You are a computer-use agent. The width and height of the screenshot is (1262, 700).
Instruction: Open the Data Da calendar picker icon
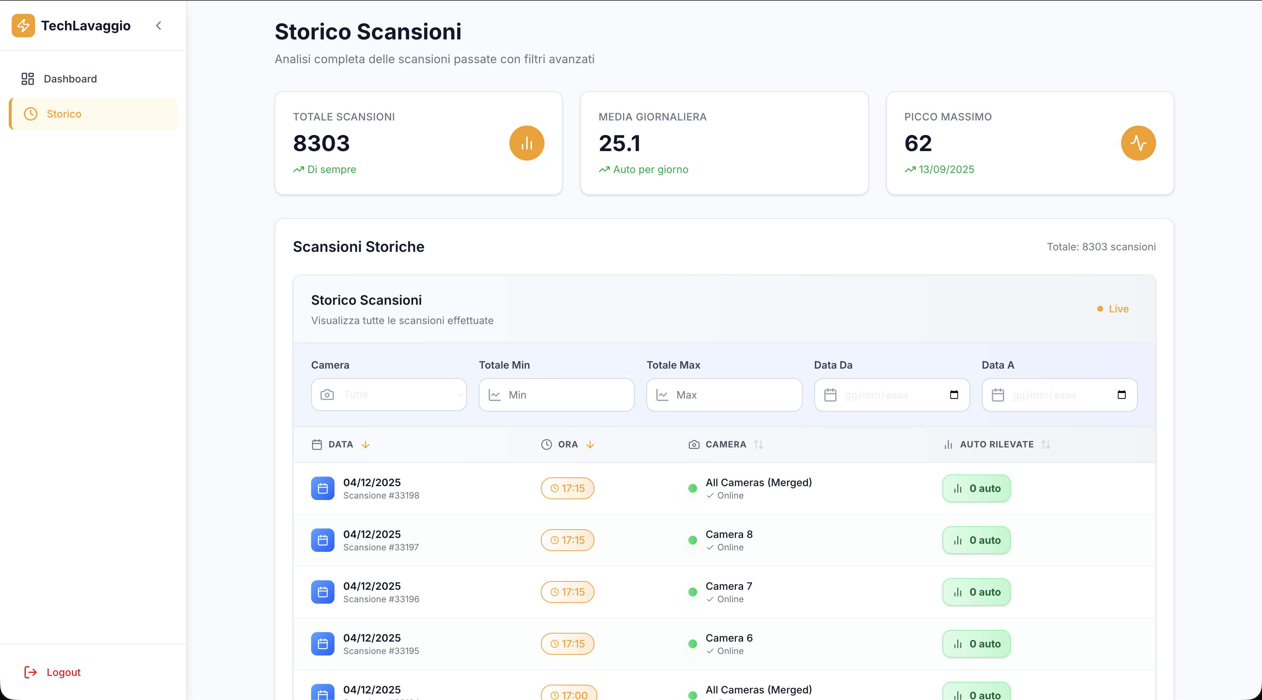click(953, 395)
